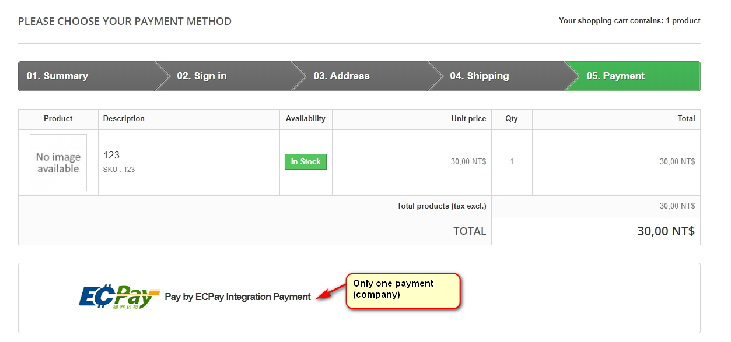The image size is (731, 342).
Task: Click the Availability column header
Action: point(306,118)
